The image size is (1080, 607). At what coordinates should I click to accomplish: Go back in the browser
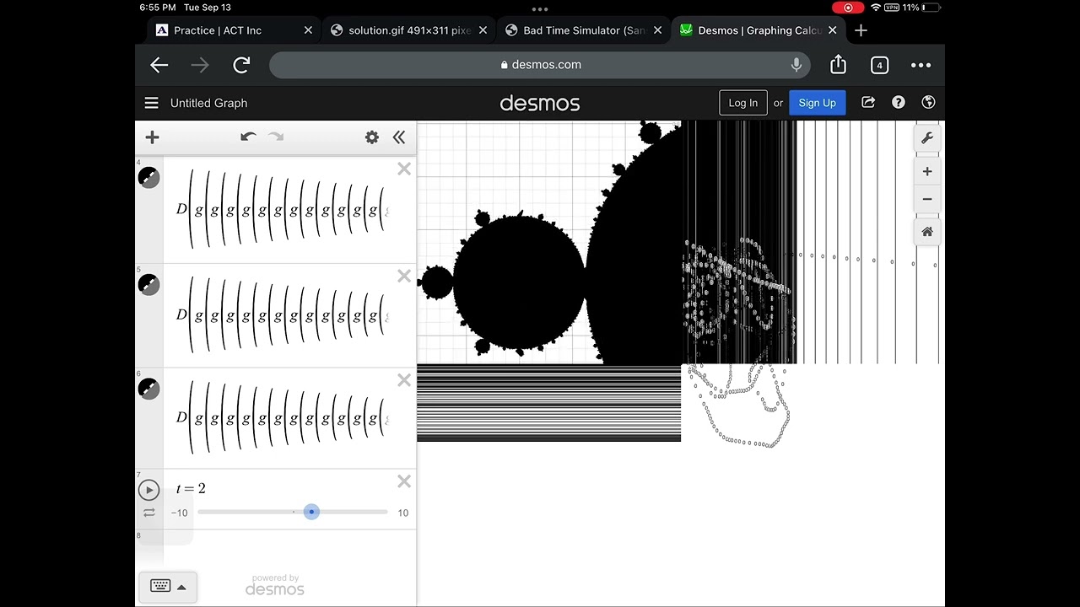159,65
